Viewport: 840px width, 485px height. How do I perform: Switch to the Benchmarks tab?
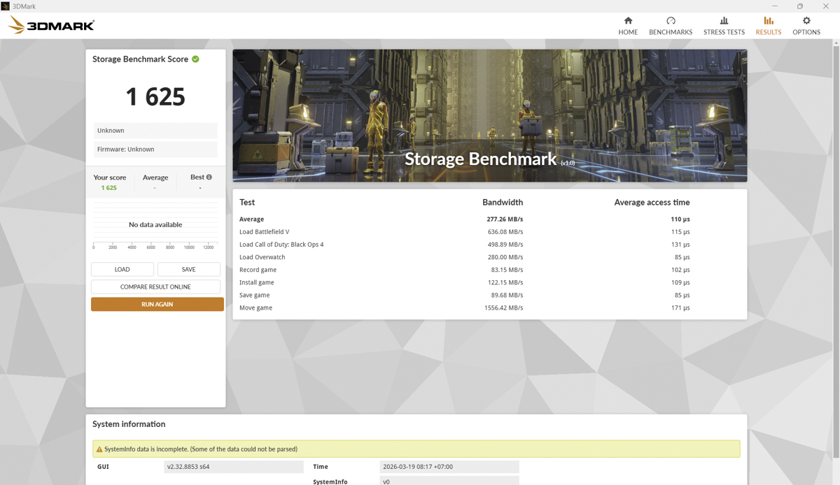coord(670,22)
